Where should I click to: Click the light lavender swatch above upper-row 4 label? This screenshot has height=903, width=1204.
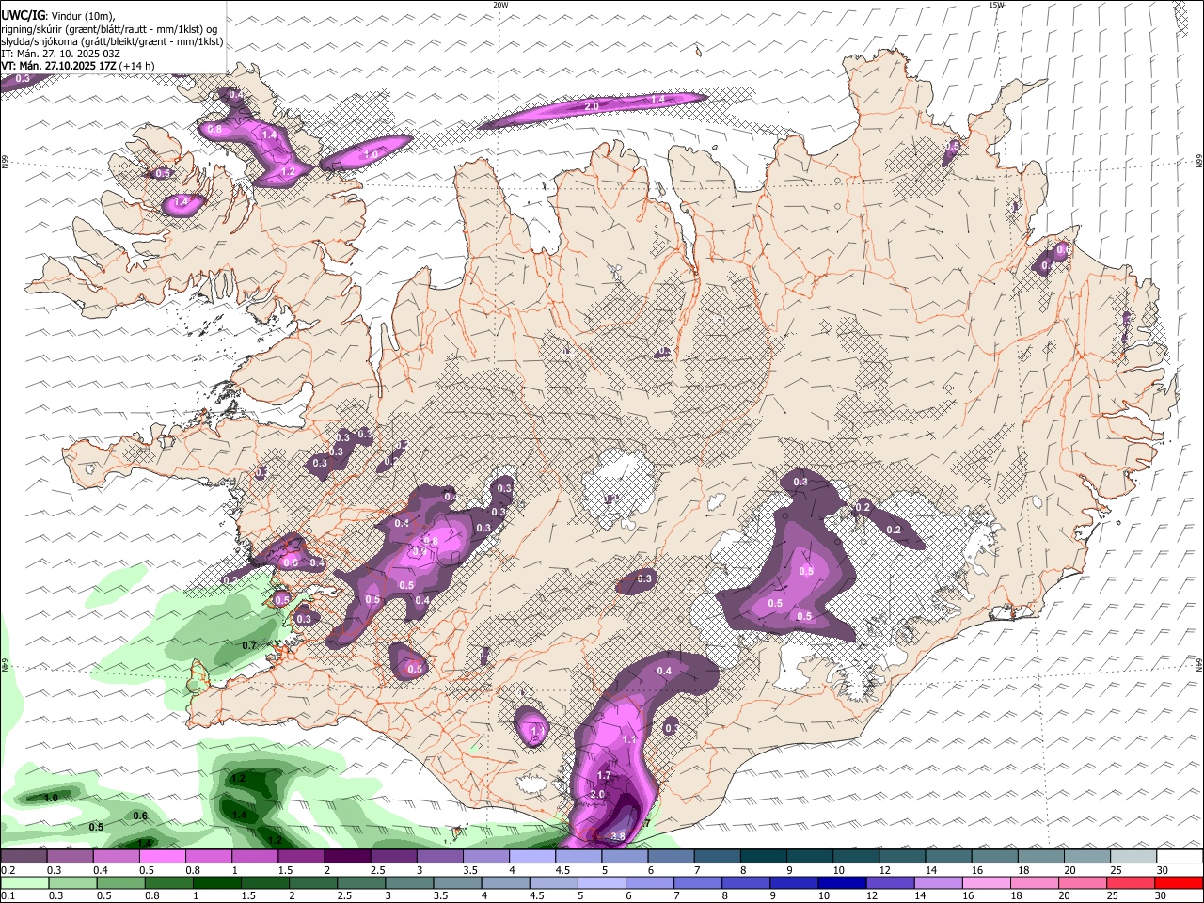tap(531, 856)
